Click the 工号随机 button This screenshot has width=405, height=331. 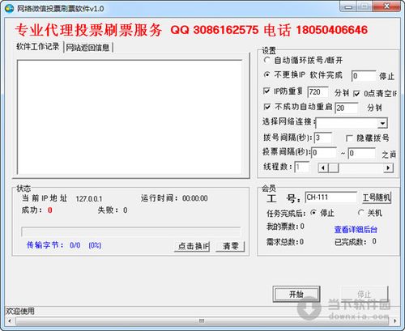[x=376, y=197]
